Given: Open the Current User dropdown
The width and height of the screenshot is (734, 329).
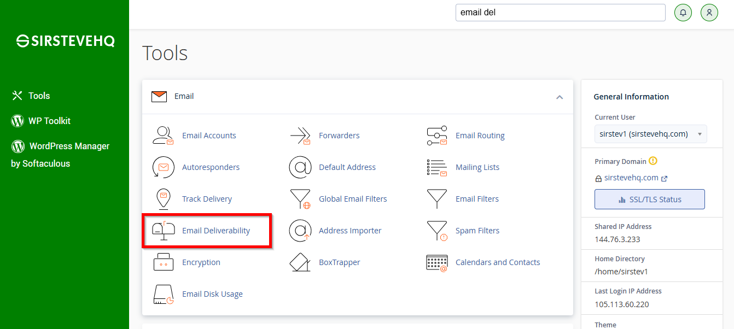Looking at the screenshot, I should point(650,134).
